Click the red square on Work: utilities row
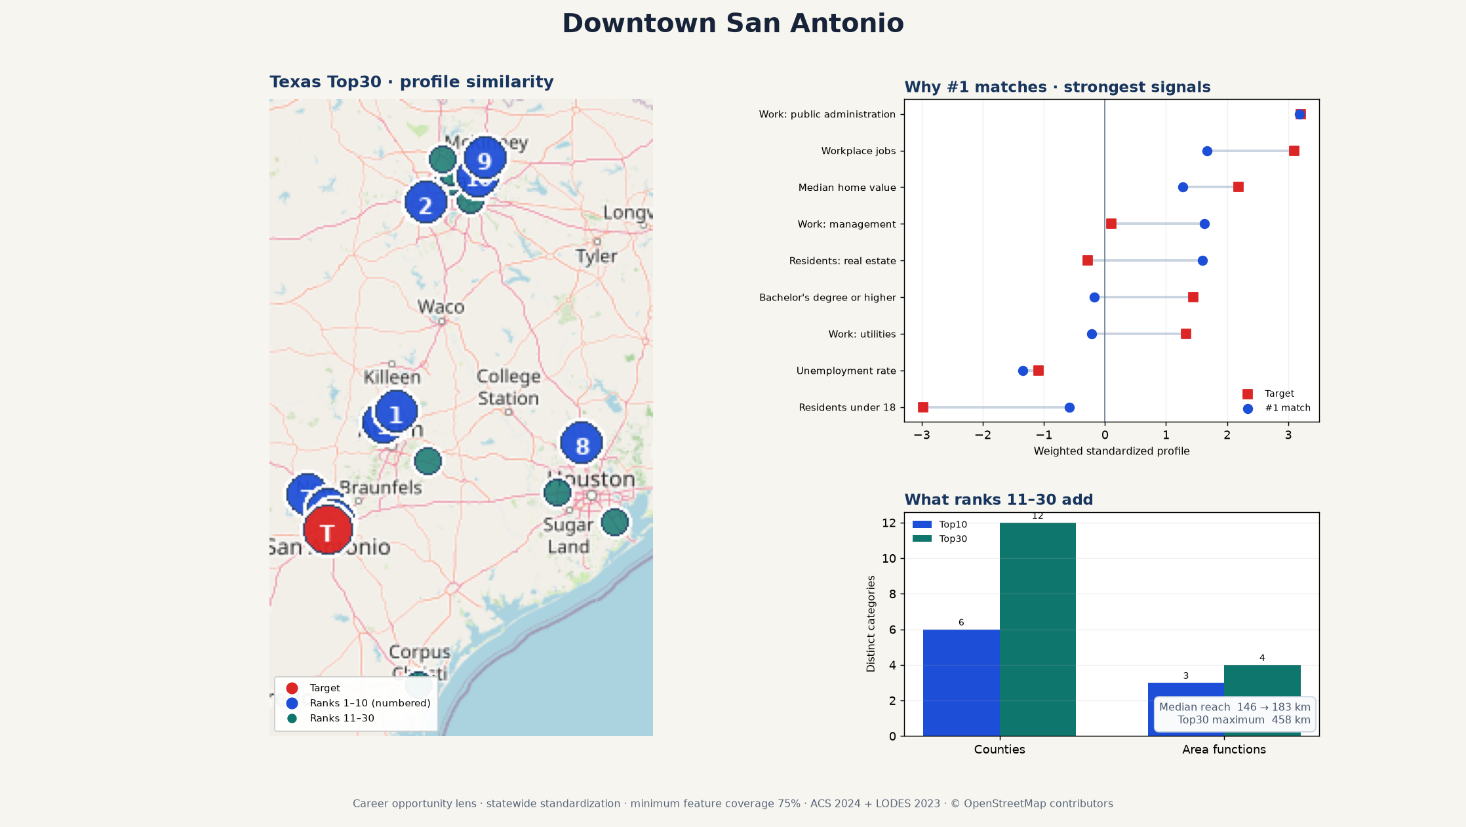Image resolution: width=1466 pixels, height=827 pixels. (x=1186, y=334)
